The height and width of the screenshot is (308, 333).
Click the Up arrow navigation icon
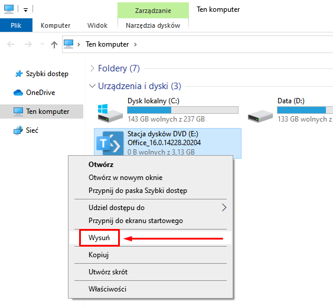54,45
